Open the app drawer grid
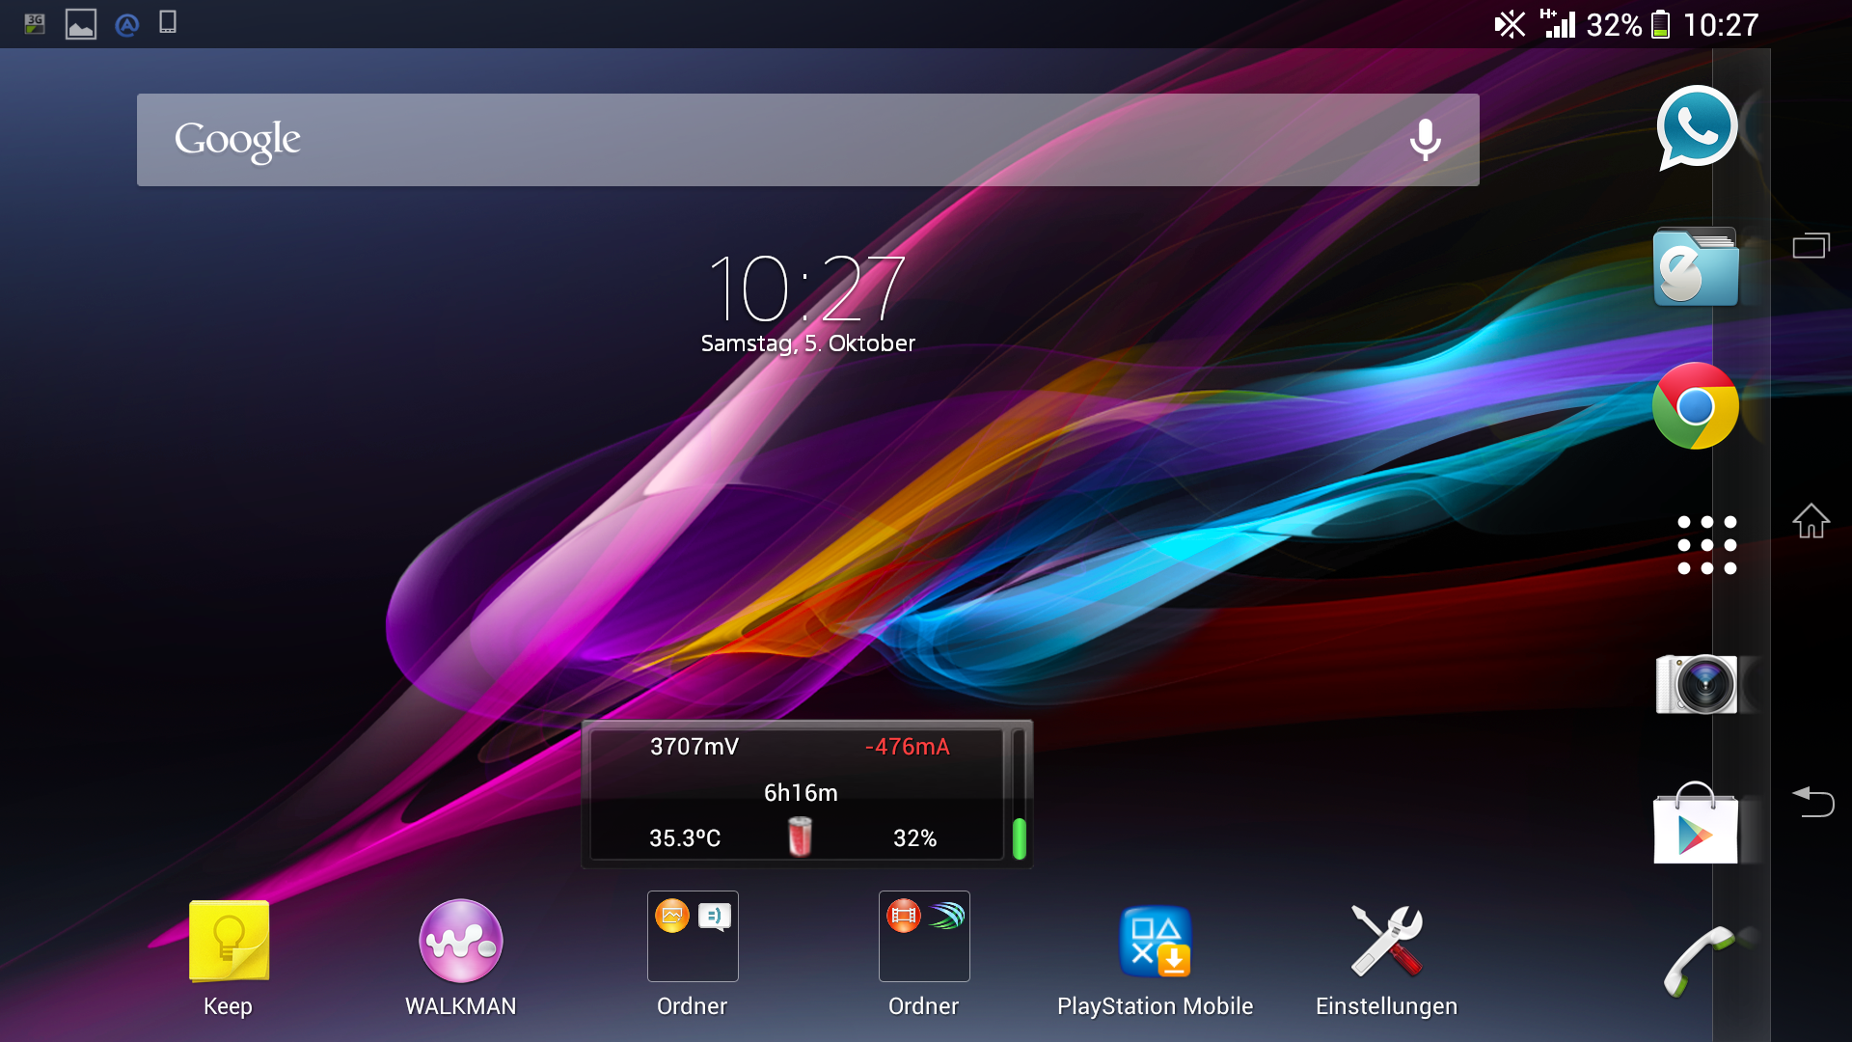The width and height of the screenshot is (1852, 1042). (x=1706, y=545)
